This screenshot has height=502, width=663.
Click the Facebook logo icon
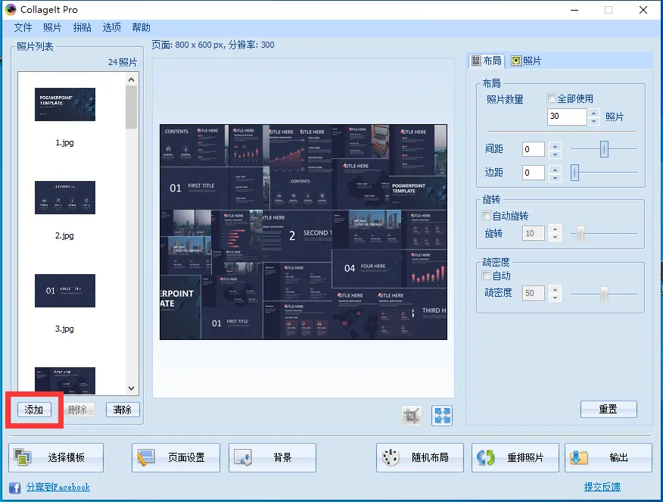[15, 488]
